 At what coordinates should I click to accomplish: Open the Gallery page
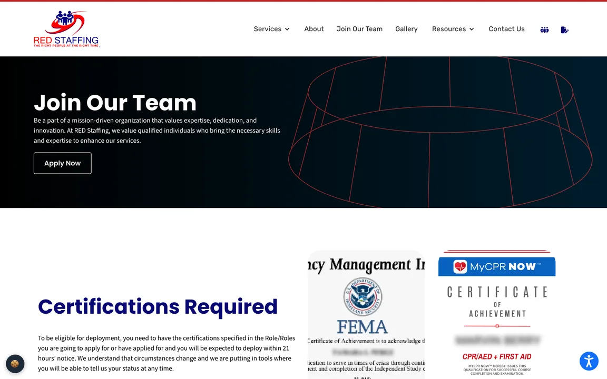(x=406, y=29)
